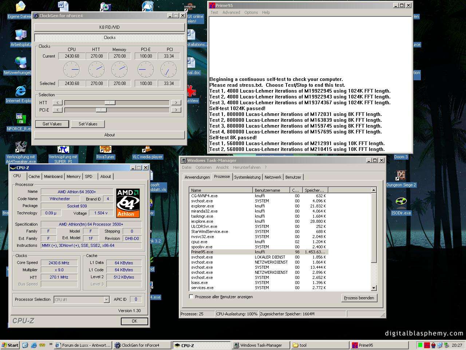
Task: Open the Netzwerkumgebung desktop icon
Action: (x=20, y=63)
